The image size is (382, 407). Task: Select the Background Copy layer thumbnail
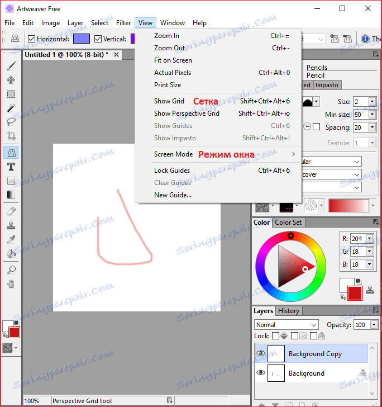pyautogui.click(x=276, y=353)
